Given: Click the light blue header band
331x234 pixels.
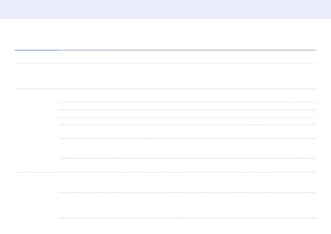Looking at the screenshot, I should click(x=165, y=9).
